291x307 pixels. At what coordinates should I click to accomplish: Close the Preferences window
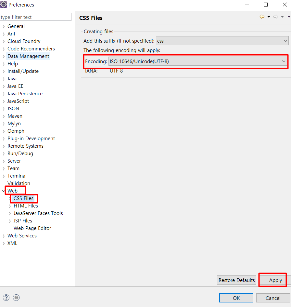click(x=285, y=5)
